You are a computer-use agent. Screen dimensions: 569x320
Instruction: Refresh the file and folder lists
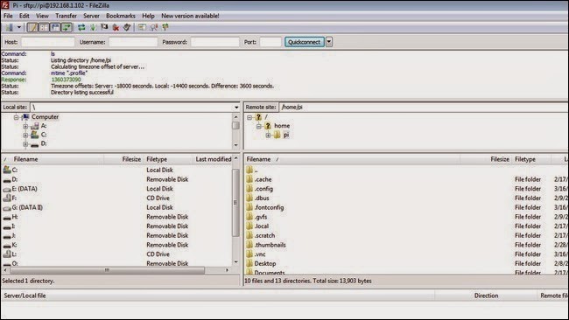coord(81,27)
